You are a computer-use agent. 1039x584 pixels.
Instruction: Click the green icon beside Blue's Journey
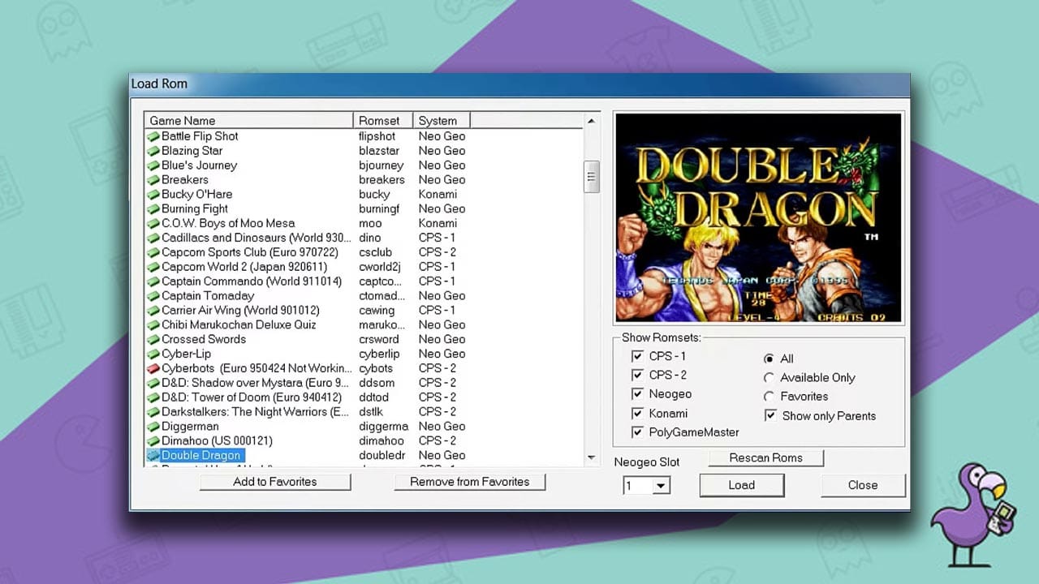153,165
